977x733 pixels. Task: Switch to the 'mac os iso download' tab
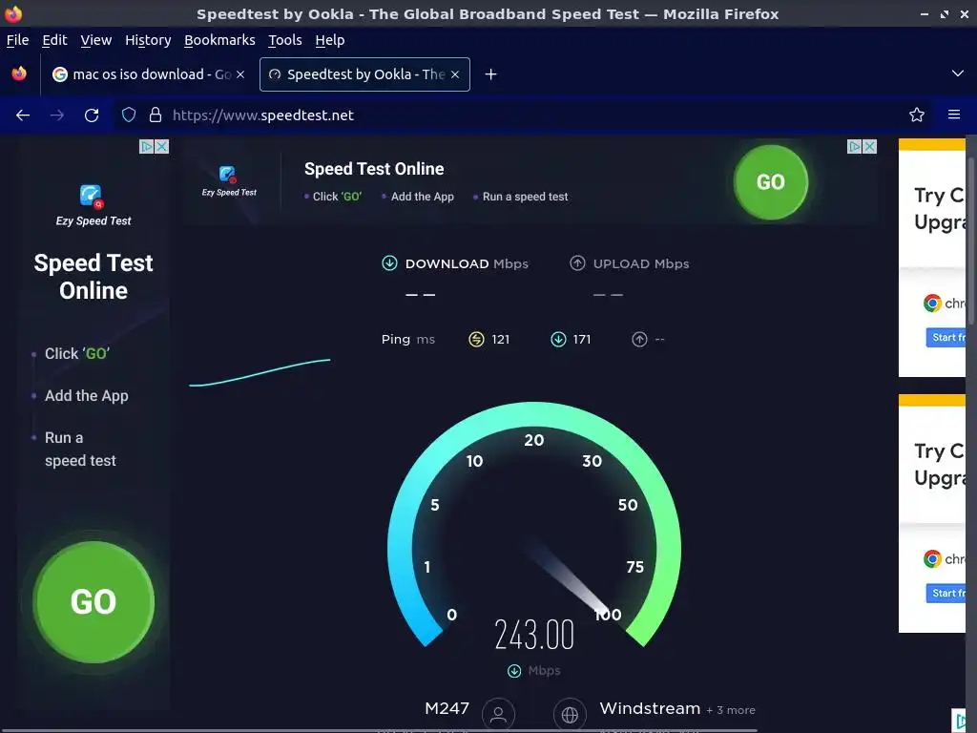pos(148,74)
